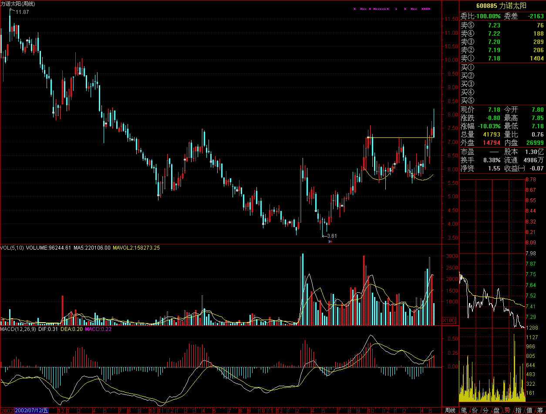
Task: Click the 外盘 value 14794
Action: coord(492,143)
